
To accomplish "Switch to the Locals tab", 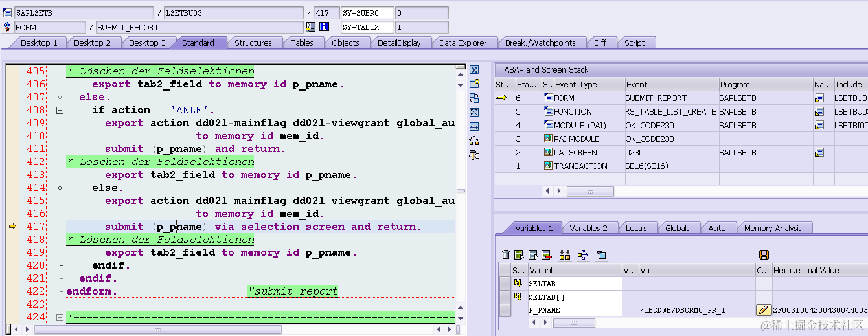I will click(x=636, y=228).
